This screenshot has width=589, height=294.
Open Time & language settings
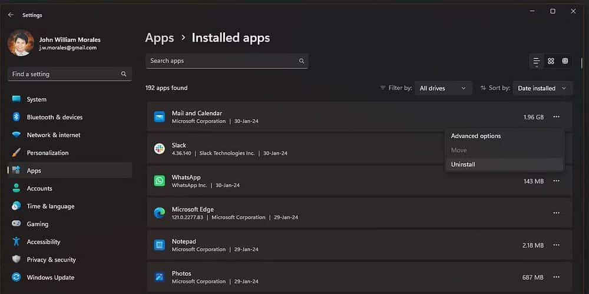pos(70,206)
